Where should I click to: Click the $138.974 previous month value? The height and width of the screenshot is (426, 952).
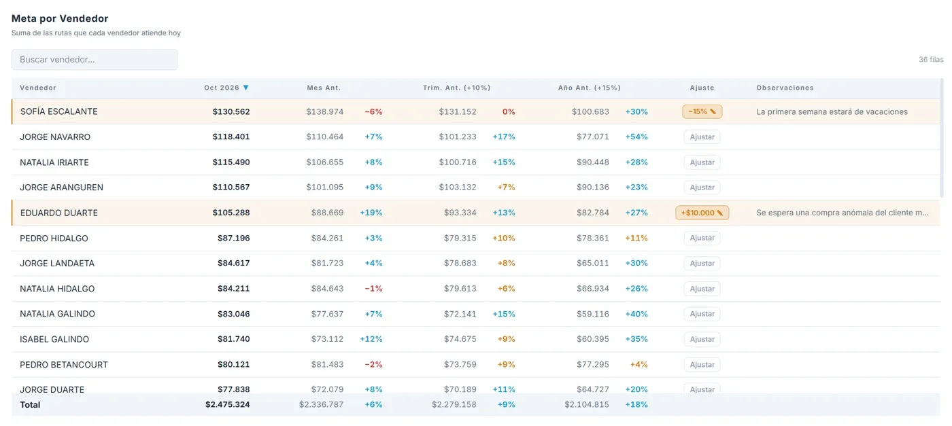coord(325,111)
